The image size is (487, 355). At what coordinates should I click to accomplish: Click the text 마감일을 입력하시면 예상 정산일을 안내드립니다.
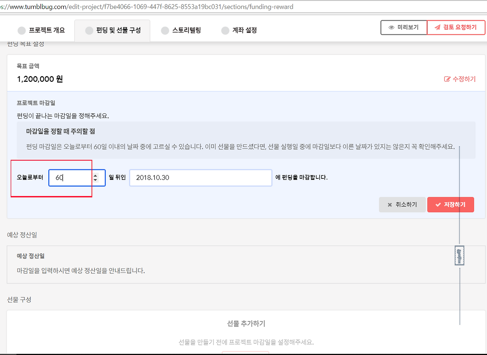pyautogui.click(x=81, y=271)
